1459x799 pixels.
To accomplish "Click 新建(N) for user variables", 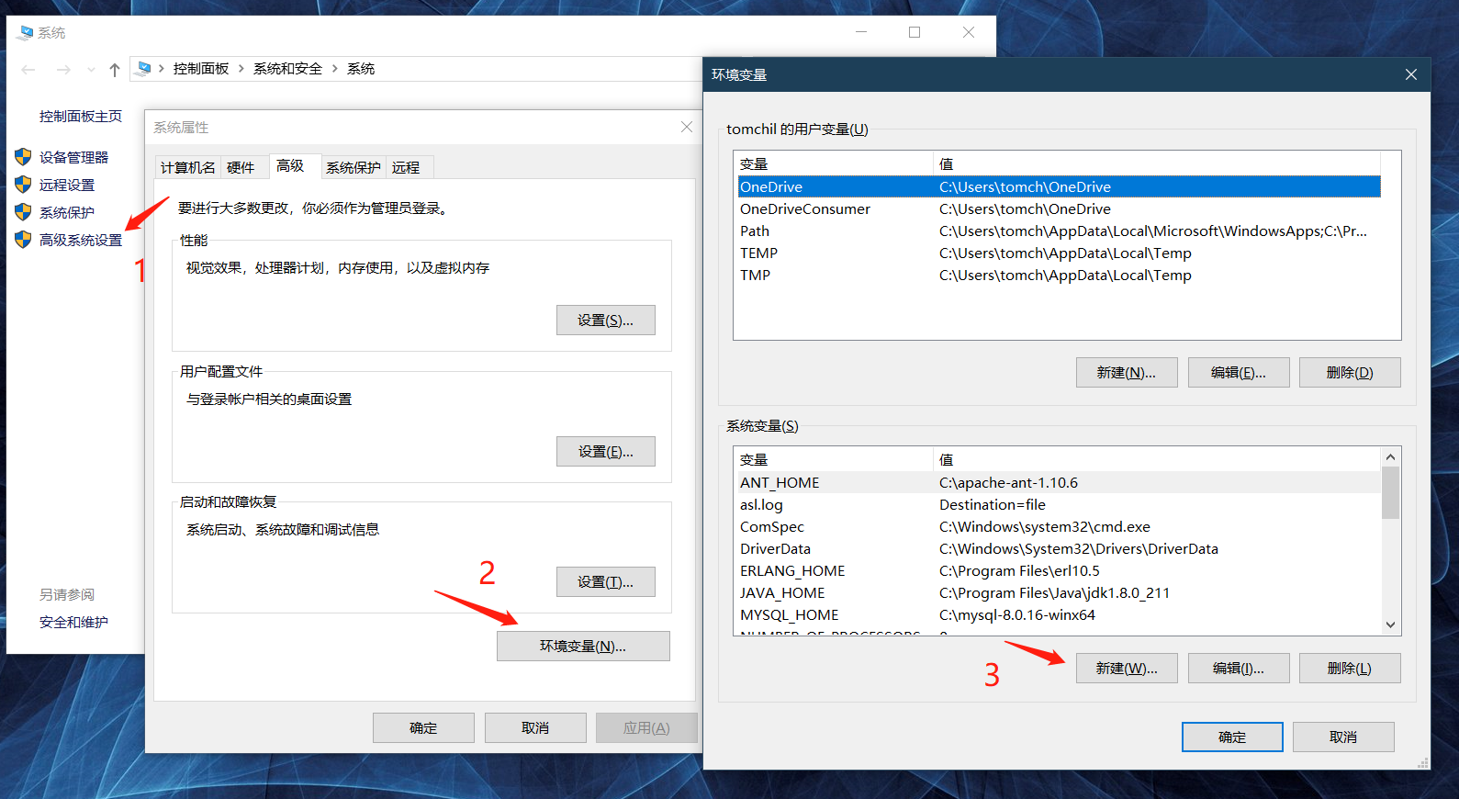I will click(1127, 373).
